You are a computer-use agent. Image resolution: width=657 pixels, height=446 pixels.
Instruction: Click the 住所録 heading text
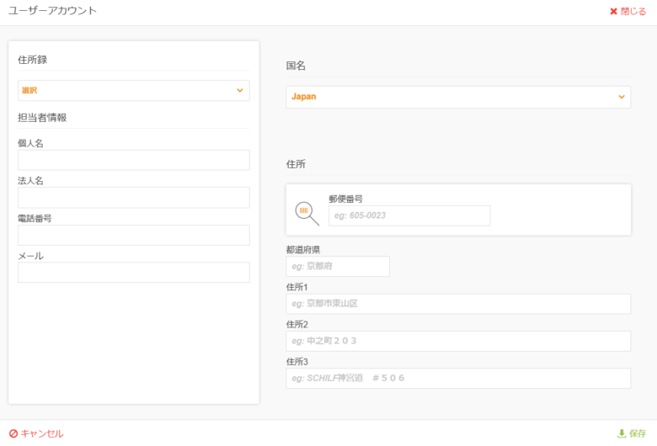click(x=32, y=60)
